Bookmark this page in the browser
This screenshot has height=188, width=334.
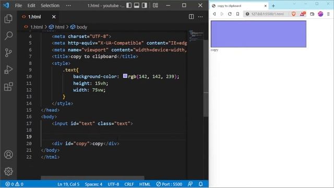click(x=238, y=14)
